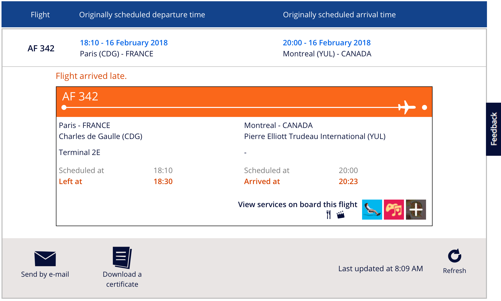Click the envelope e-mail icon
This screenshot has width=501, height=301.
point(45,258)
